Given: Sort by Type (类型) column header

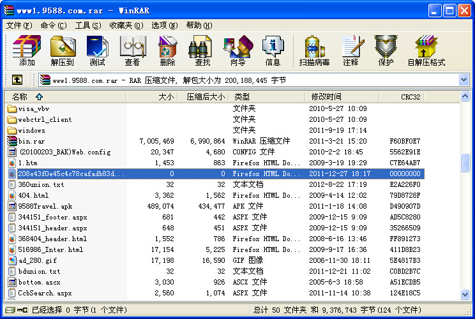Looking at the screenshot, I should [267, 97].
